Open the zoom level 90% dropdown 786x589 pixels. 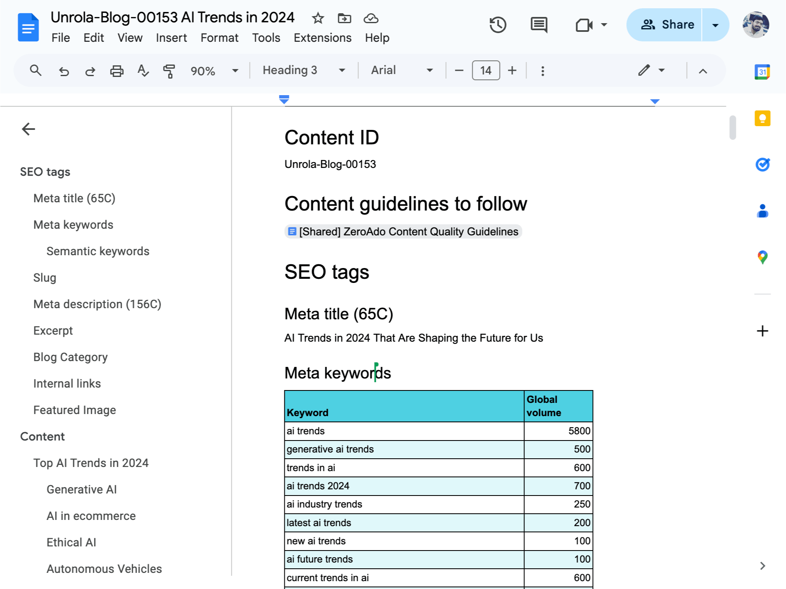[x=214, y=71]
